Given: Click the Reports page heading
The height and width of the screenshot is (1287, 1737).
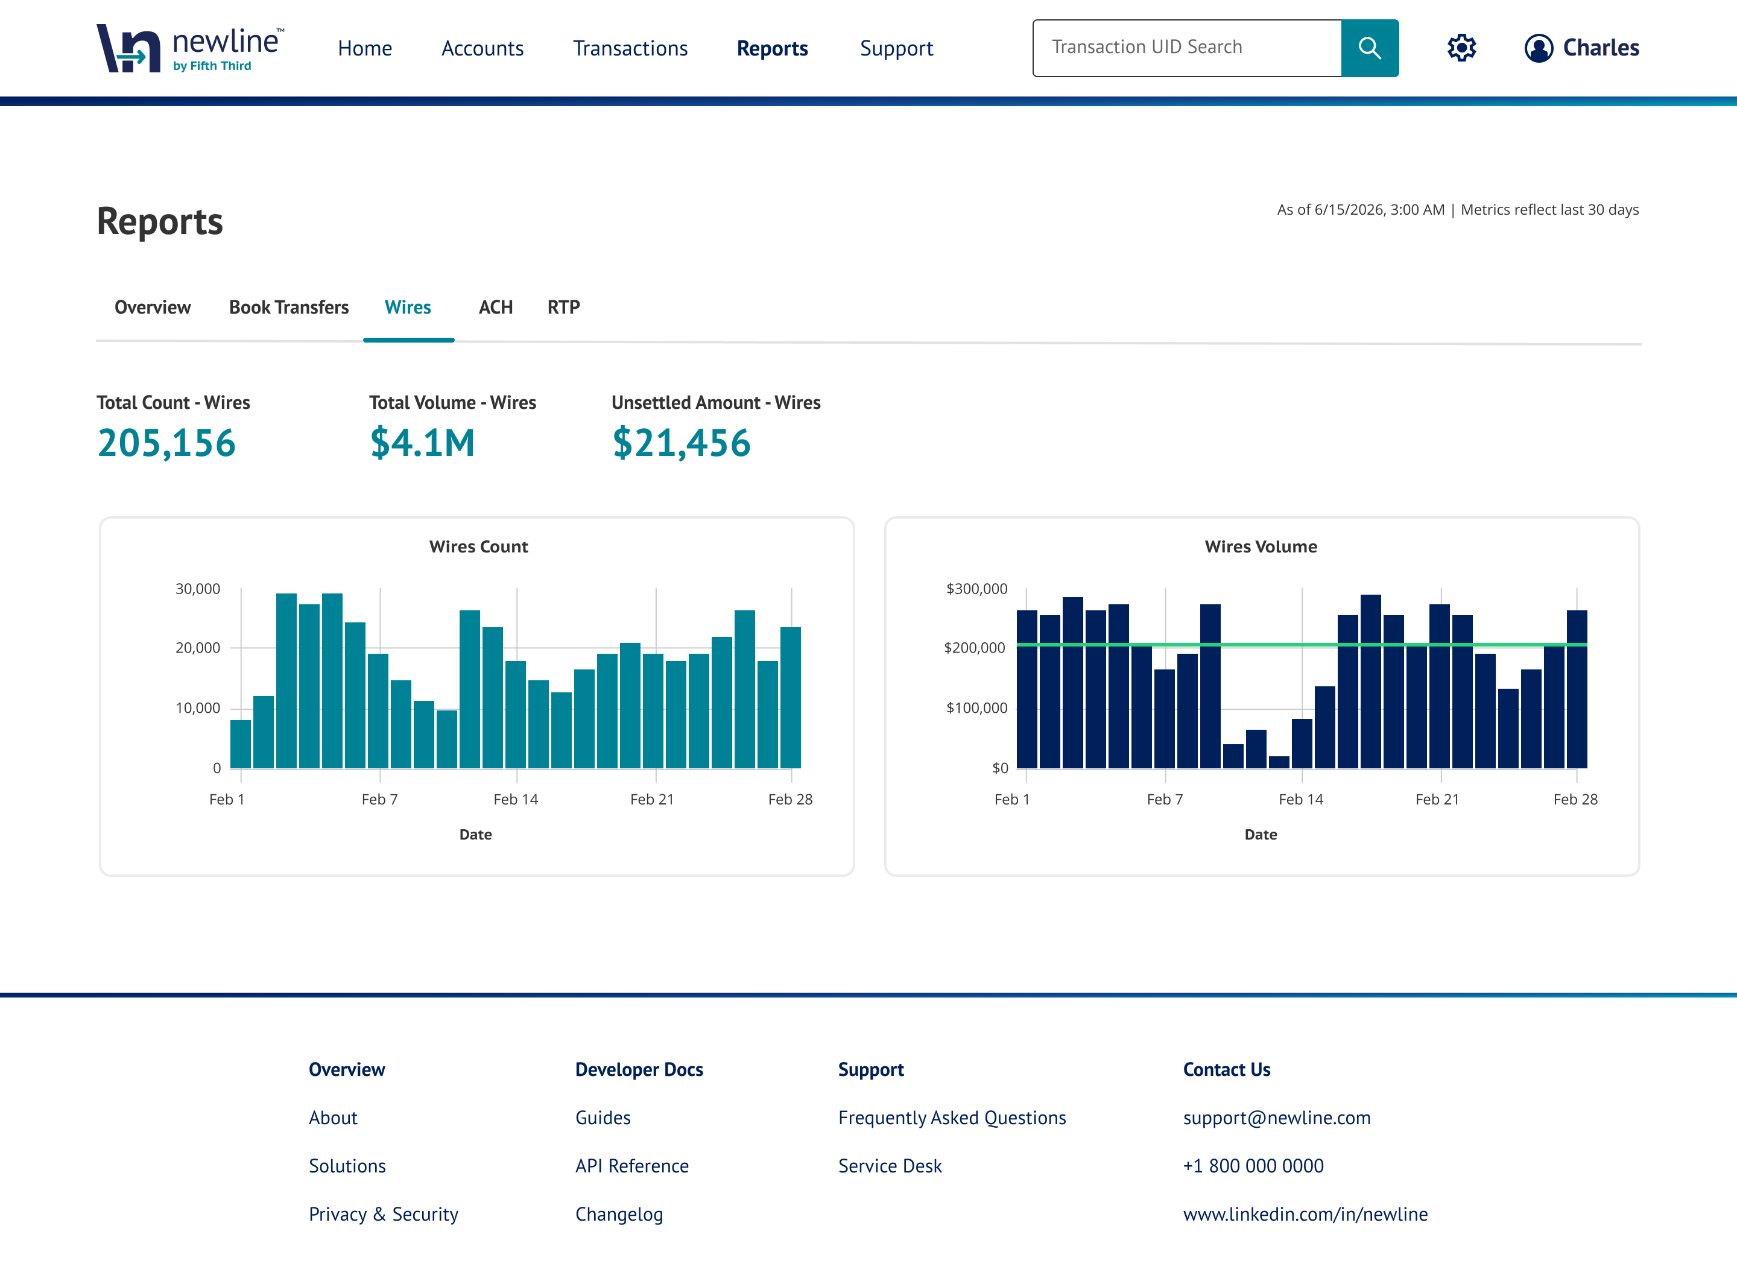Looking at the screenshot, I should 160,222.
